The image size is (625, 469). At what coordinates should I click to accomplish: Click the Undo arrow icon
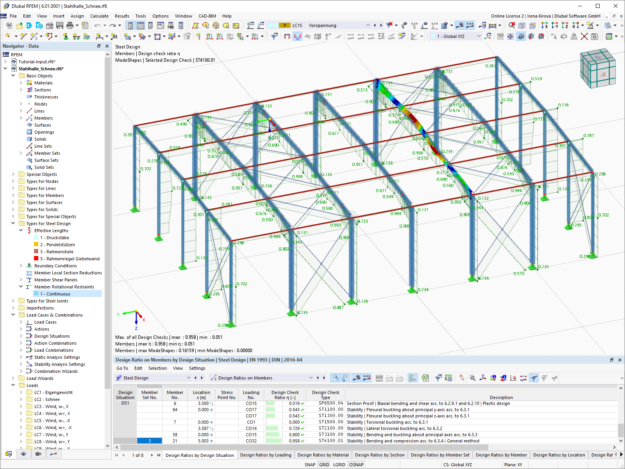pos(97,25)
